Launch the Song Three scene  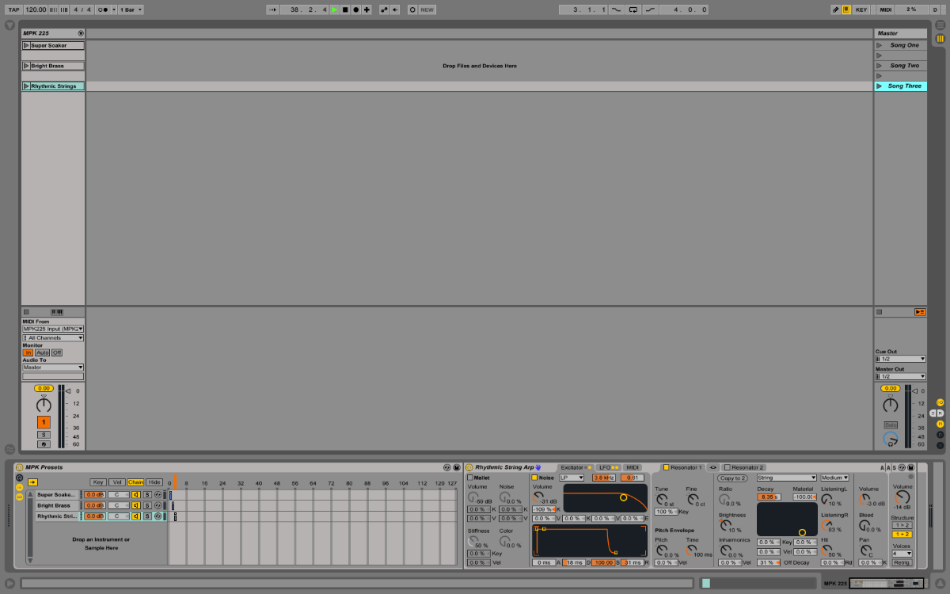click(x=879, y=86)
